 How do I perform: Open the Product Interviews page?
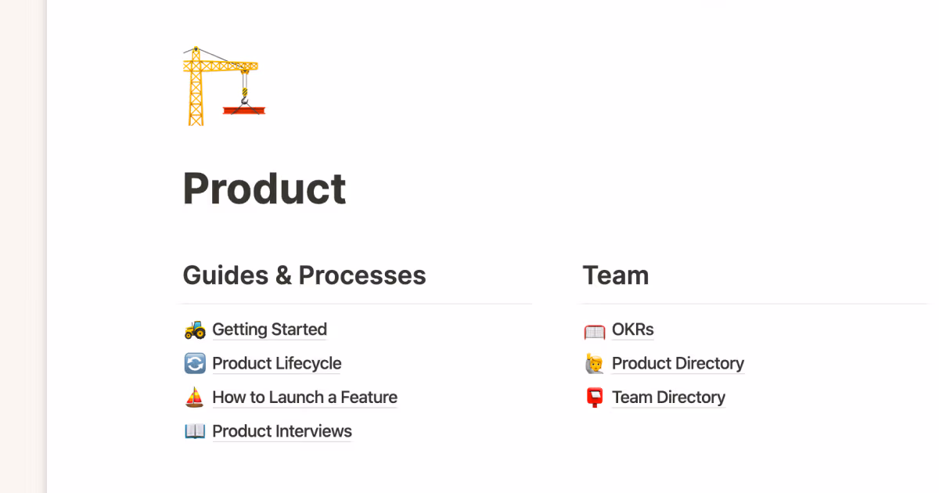tap(282, 431)
